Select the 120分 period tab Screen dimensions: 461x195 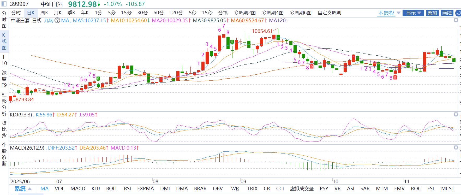pyautogui.click(x=176, y=13)
